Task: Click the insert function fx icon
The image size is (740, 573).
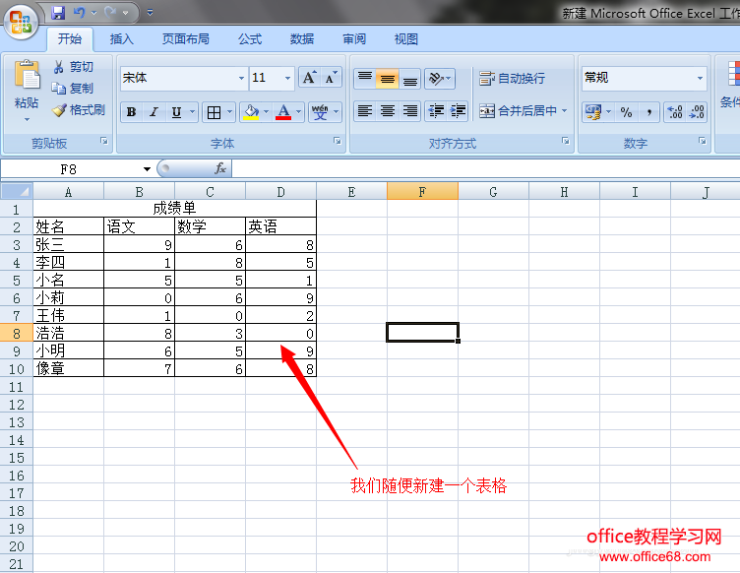Action: point(219,168)
